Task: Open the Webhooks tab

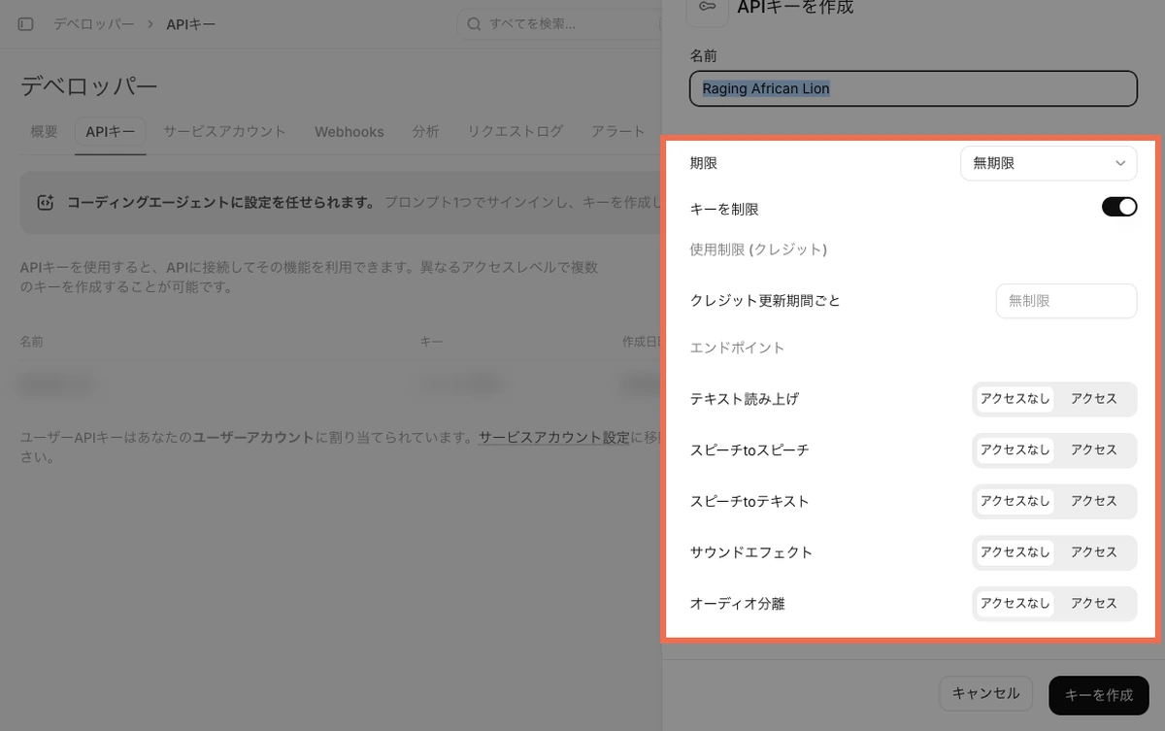Action: coord(349,131)
